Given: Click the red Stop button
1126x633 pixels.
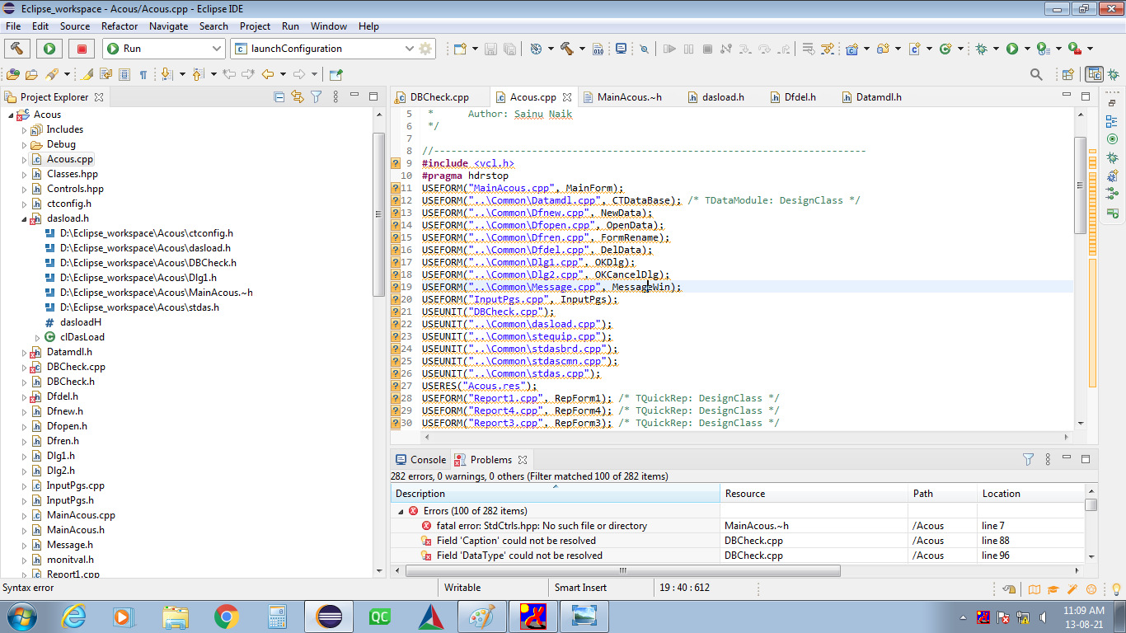Looking at the screenshot, I should pyautogui.click(x=81, y=49).
